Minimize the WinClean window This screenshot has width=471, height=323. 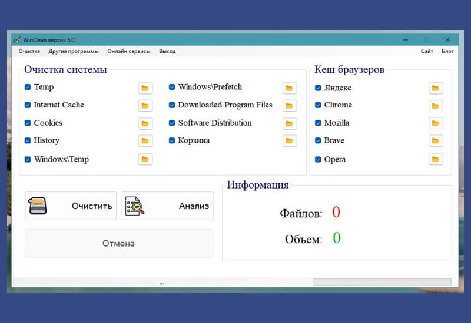(406, 39)
